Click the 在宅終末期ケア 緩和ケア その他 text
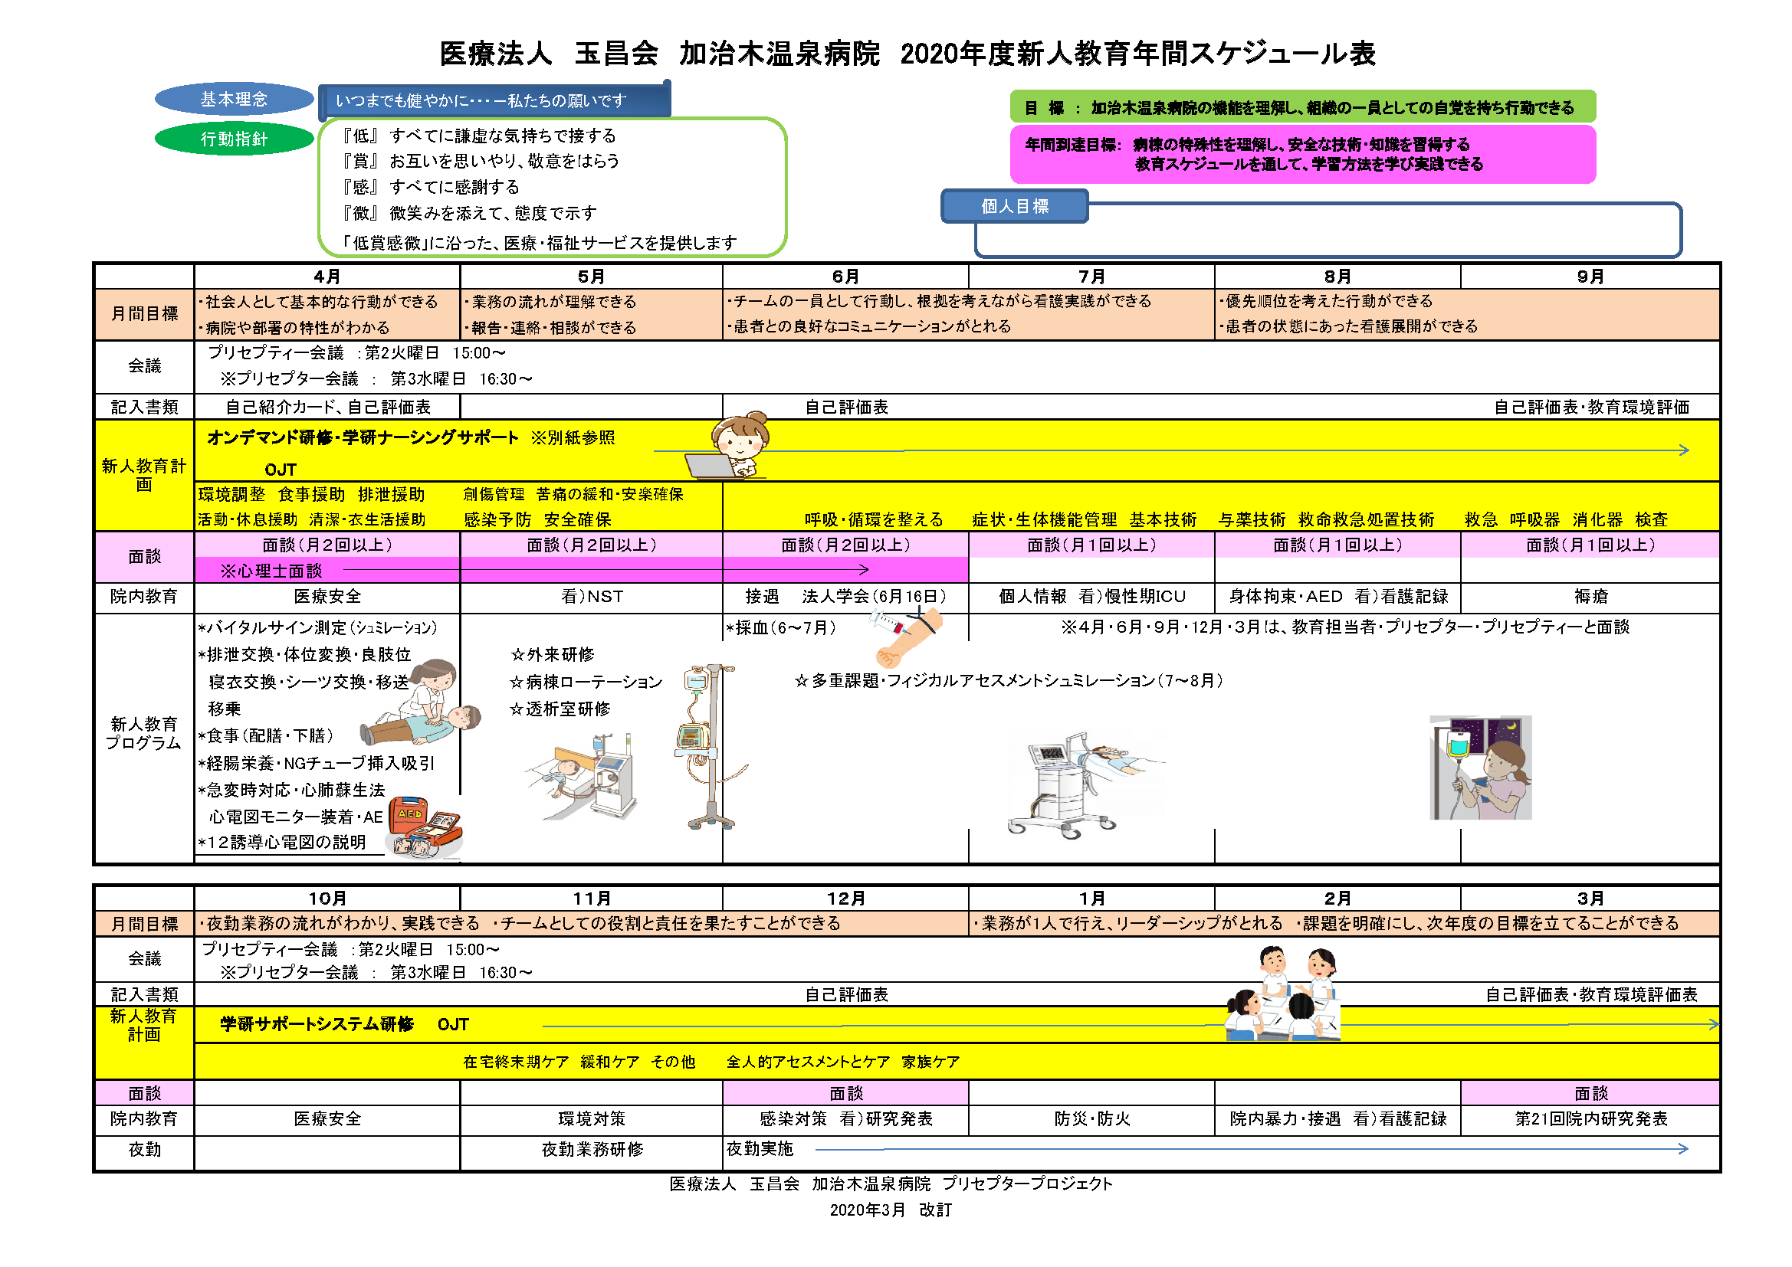The image size is (1792, 1267). (x=579, y=1062)
